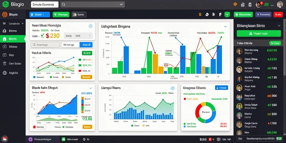This screenshot has height=143, width=286.
Task: Toggle the red checkbox in Naukra Idtanis legend
Action: coord(80,71)
